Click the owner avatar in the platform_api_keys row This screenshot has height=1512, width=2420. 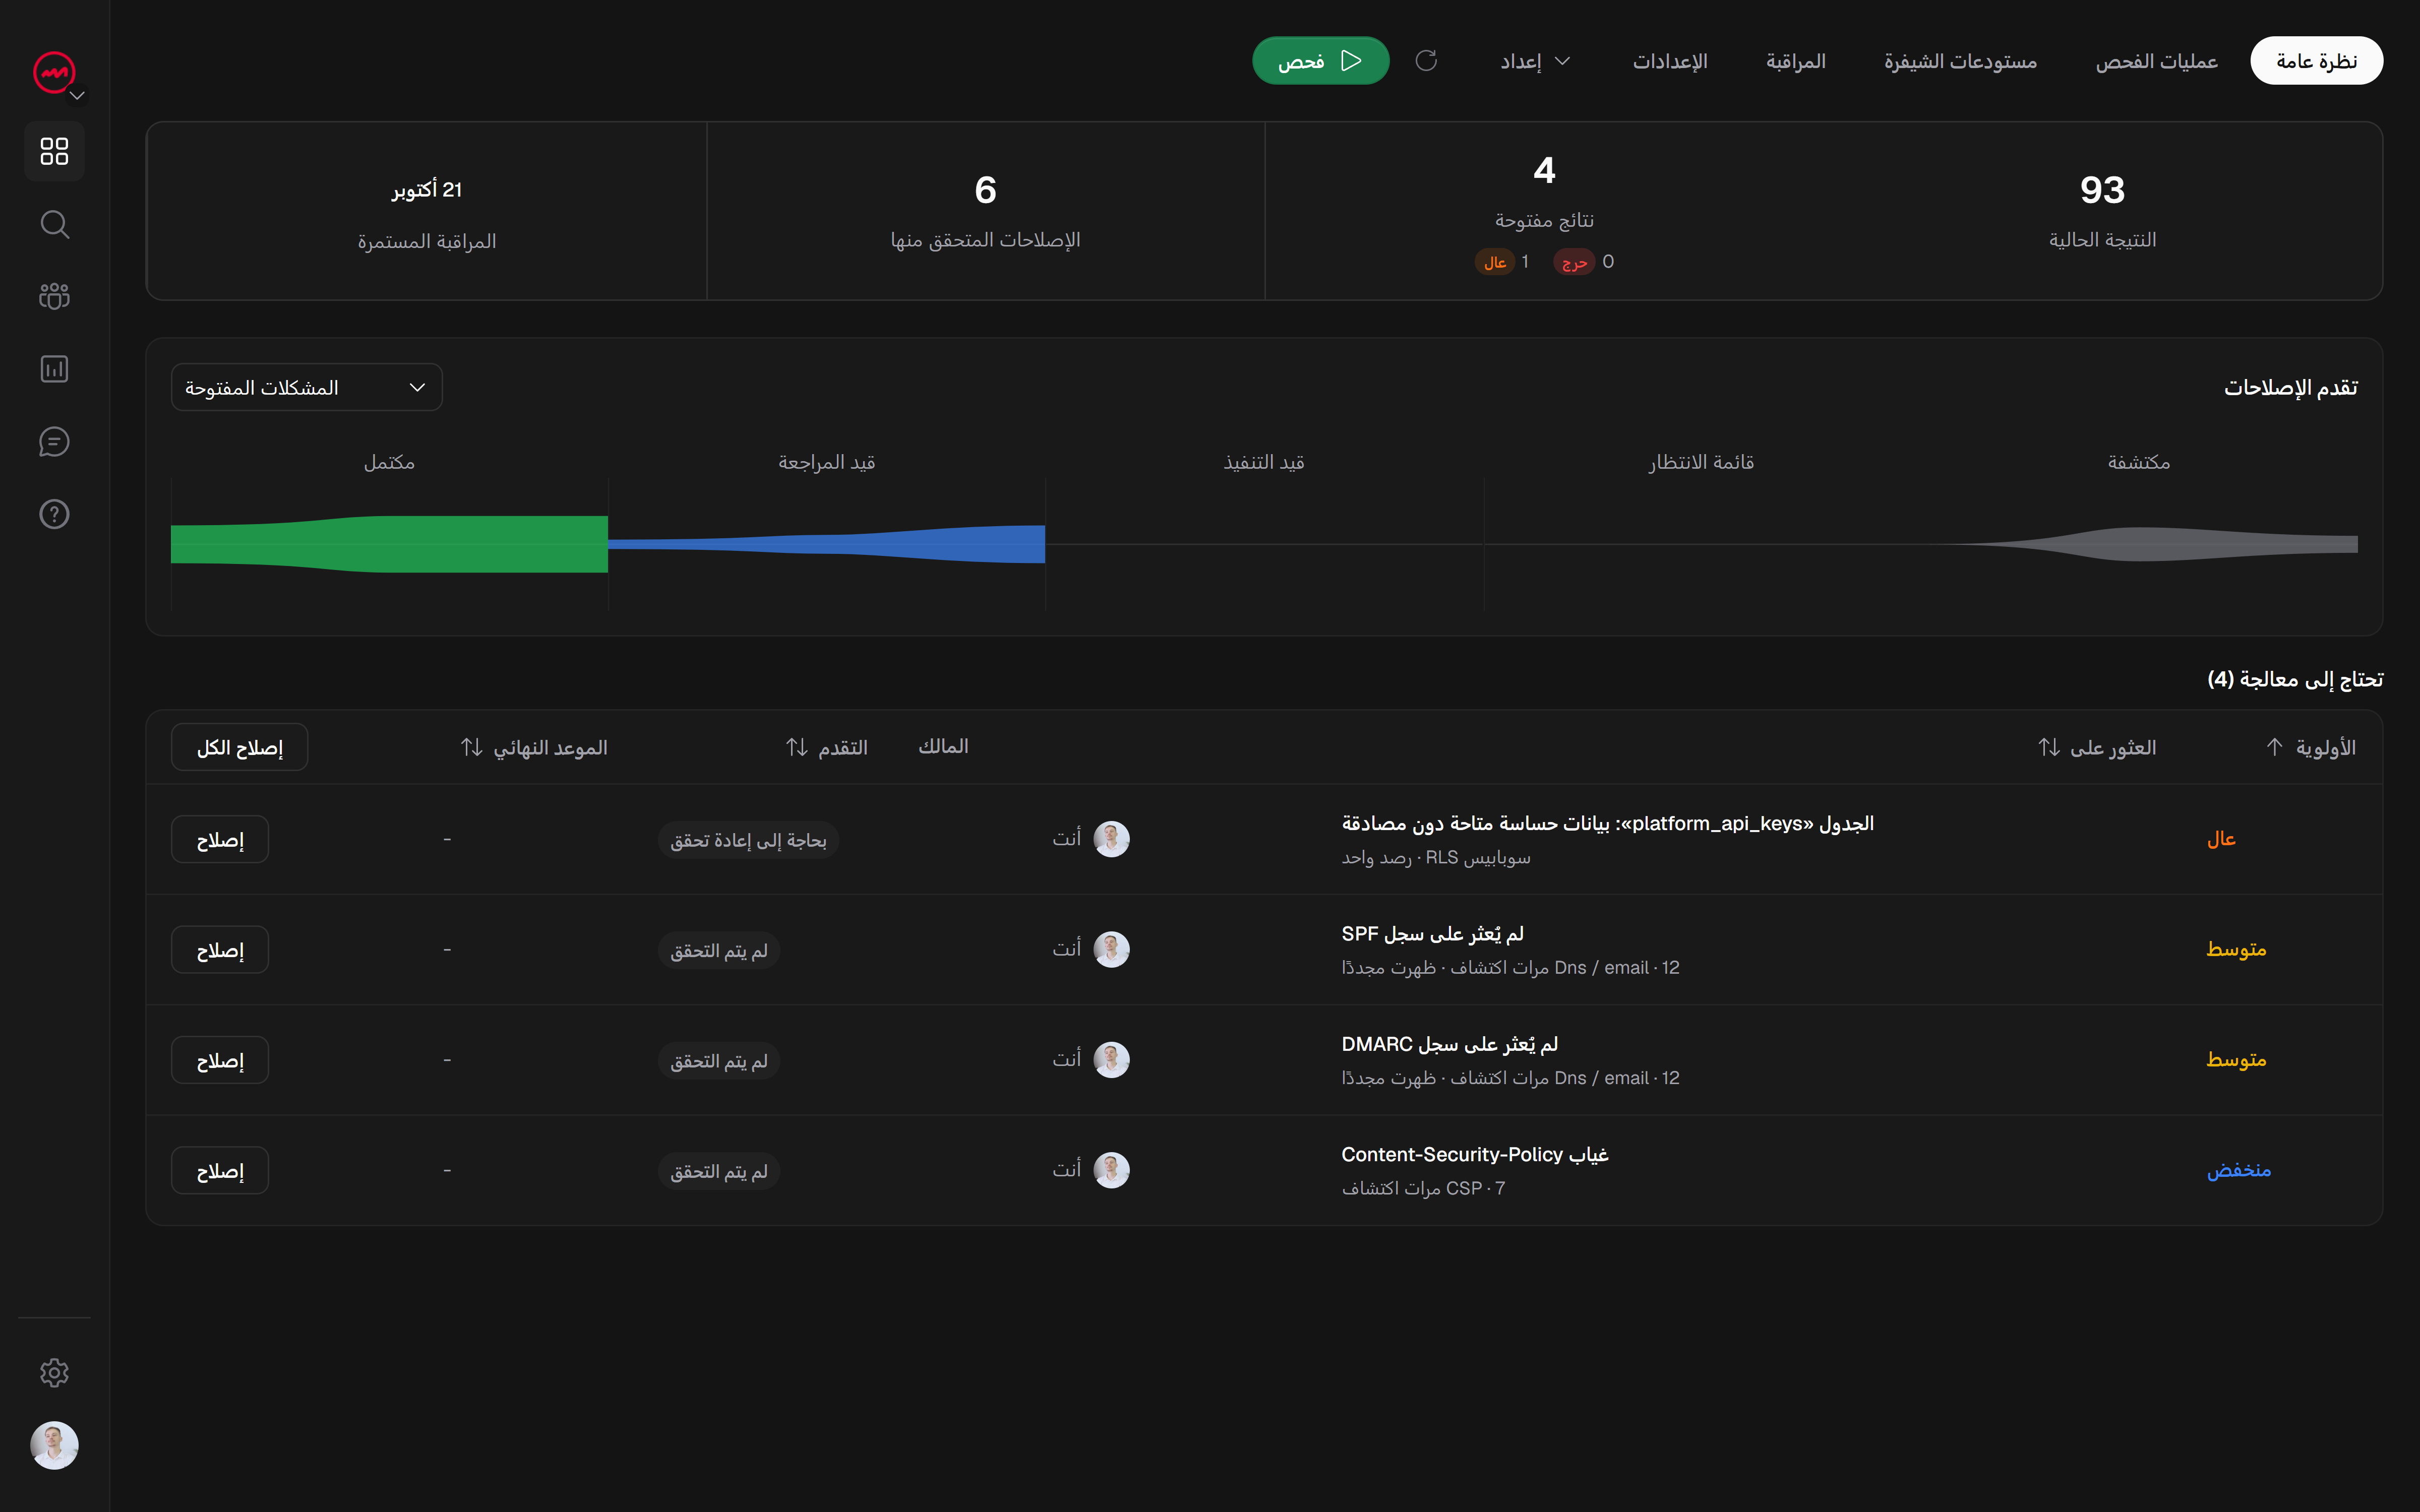point(1111,839)
